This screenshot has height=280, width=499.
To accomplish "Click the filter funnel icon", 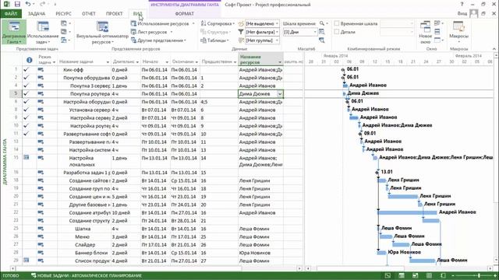I will pos(241,32).
